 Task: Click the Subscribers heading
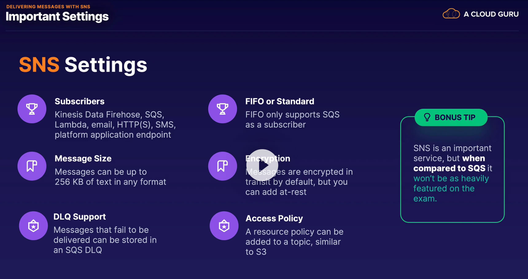pyautogui.click(x=80, y=101)
